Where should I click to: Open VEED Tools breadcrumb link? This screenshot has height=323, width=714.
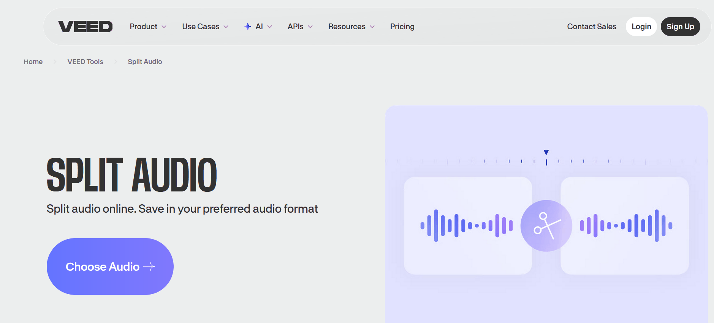85,62
